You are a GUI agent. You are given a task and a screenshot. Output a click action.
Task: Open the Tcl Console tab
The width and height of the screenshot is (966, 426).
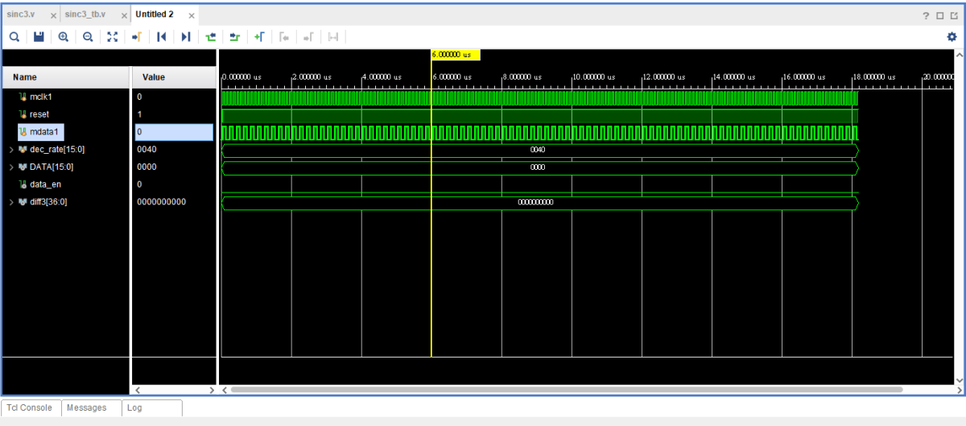(x=29, y=407)
